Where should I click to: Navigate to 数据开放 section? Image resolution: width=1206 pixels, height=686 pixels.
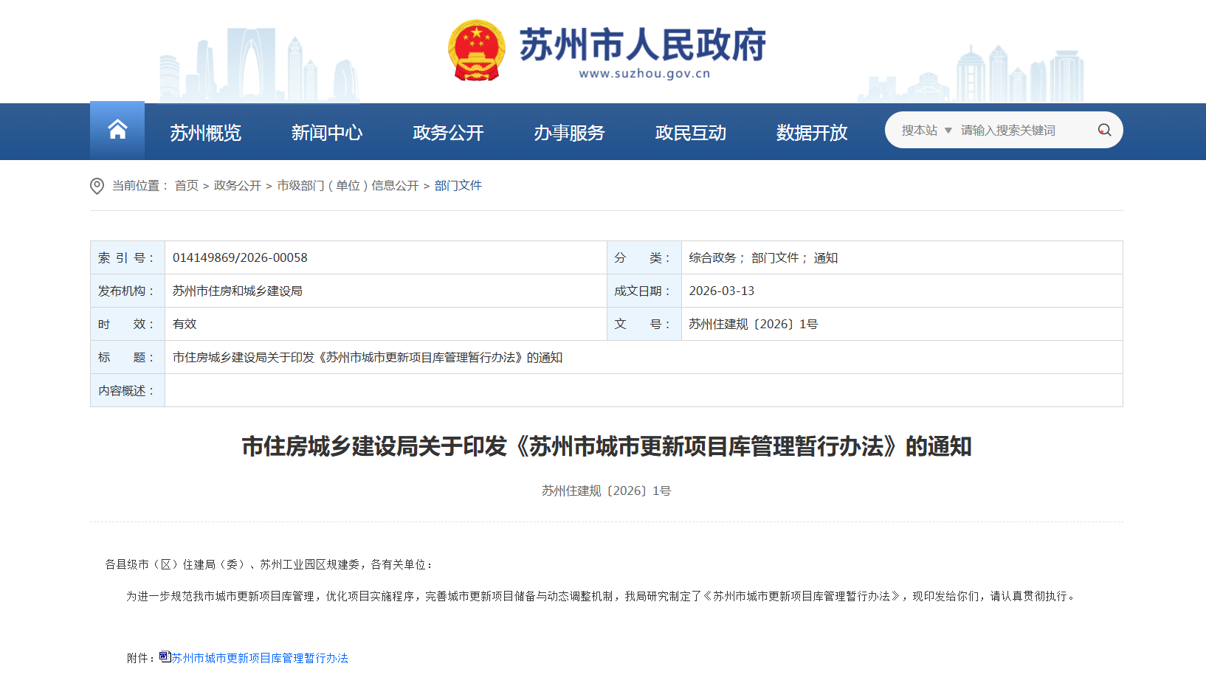click(x=811, y=133)
